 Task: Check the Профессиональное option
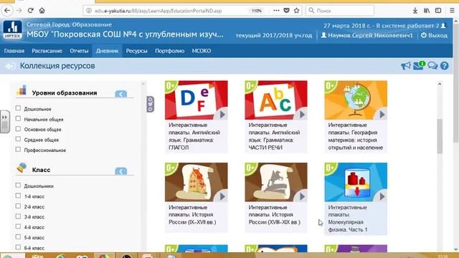coord(18,150)
